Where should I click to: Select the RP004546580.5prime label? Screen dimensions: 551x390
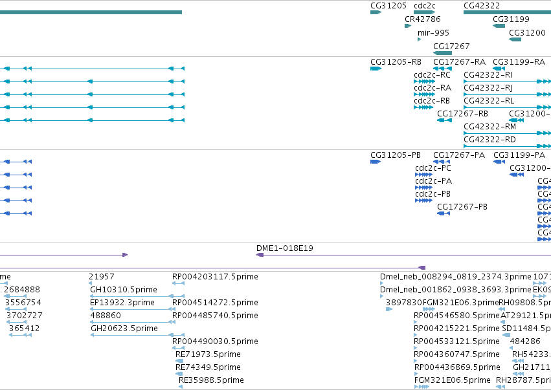point(457,315)
